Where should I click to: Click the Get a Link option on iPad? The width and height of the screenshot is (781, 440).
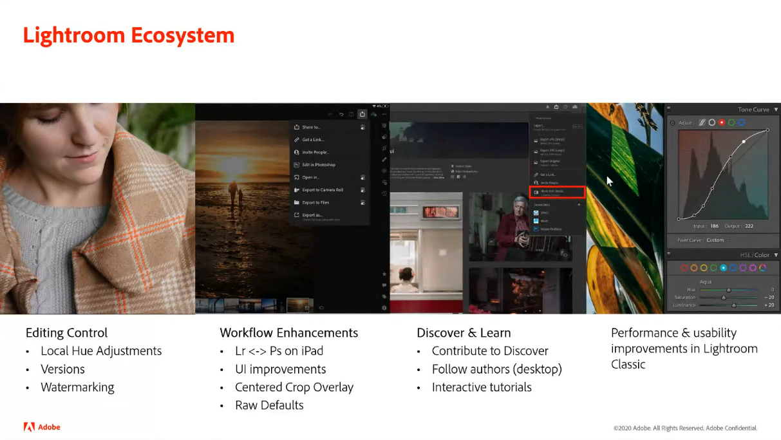[313, 140]
